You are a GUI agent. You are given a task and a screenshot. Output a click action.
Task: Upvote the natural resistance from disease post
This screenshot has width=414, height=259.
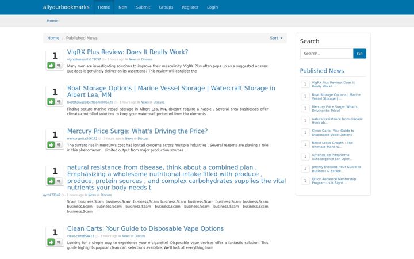pos(51,181)
